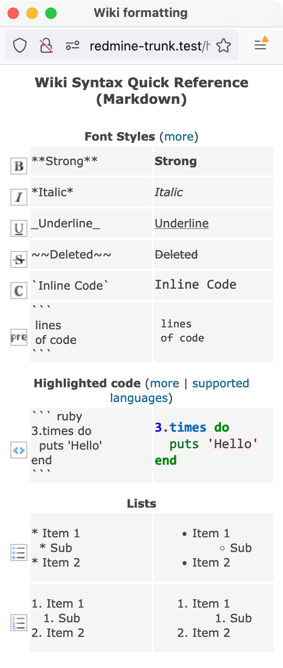
Task: Click the '`Inline Code`' syntax cell
Action: pos(91,285)
